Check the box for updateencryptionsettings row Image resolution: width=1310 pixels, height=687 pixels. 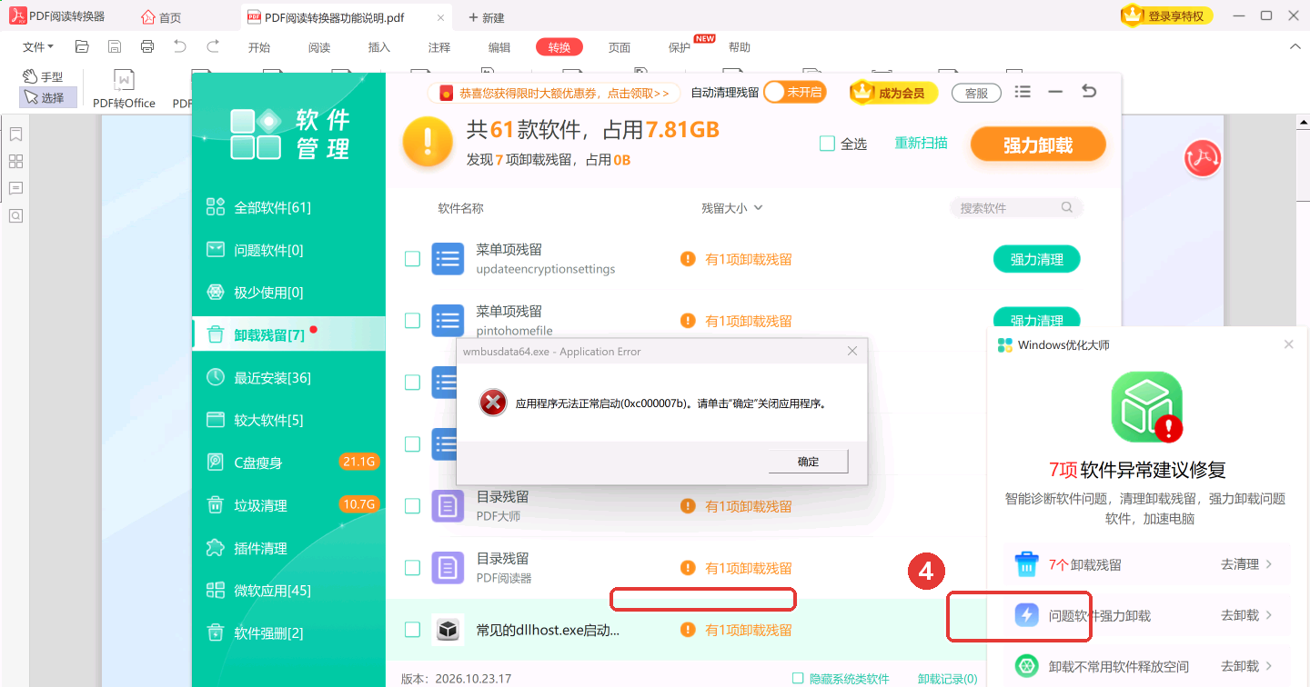pos(412,259)
